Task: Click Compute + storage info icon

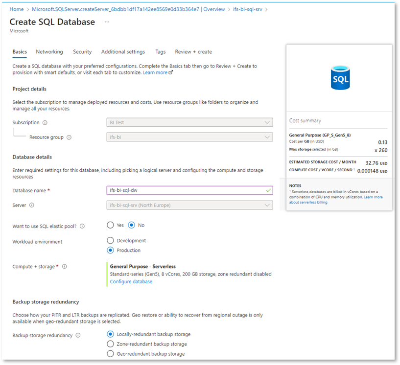Action: (x=65, y=266)
